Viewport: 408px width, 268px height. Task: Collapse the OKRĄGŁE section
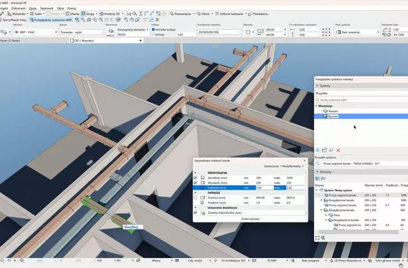pos(196,193)
